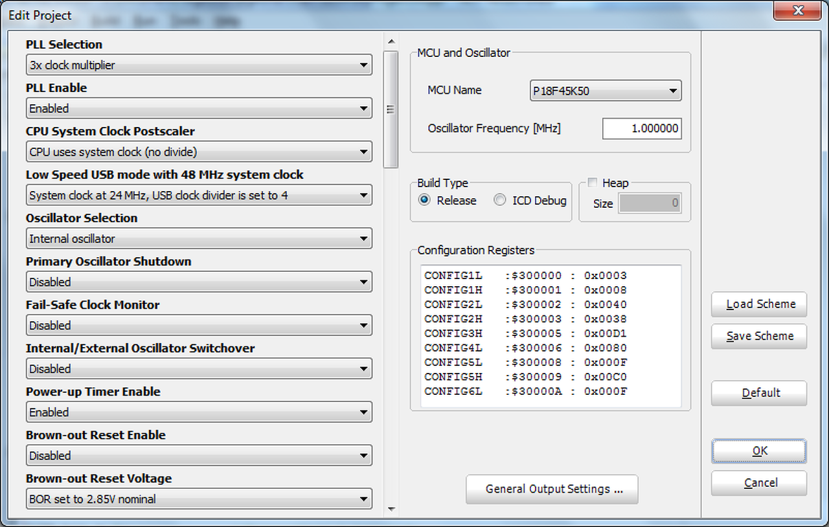829x527 pixels.
Task: Click the Load Scheme button
Action: [759, 304]
